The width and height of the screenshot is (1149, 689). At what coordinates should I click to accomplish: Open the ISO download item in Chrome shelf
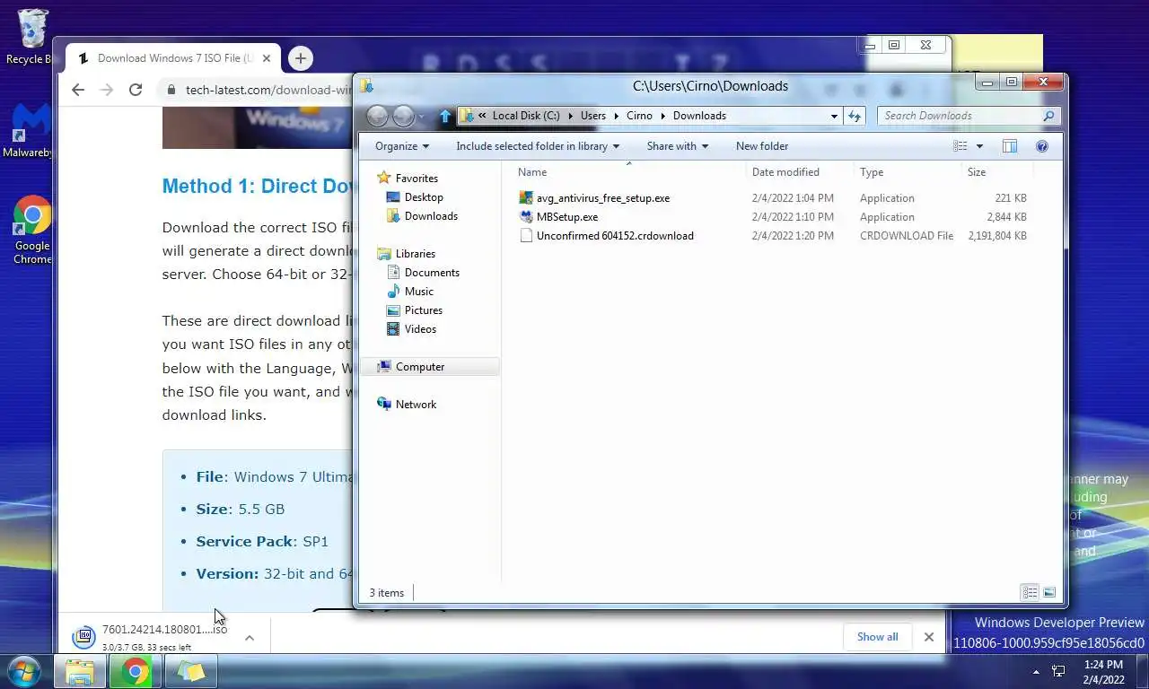153,637
